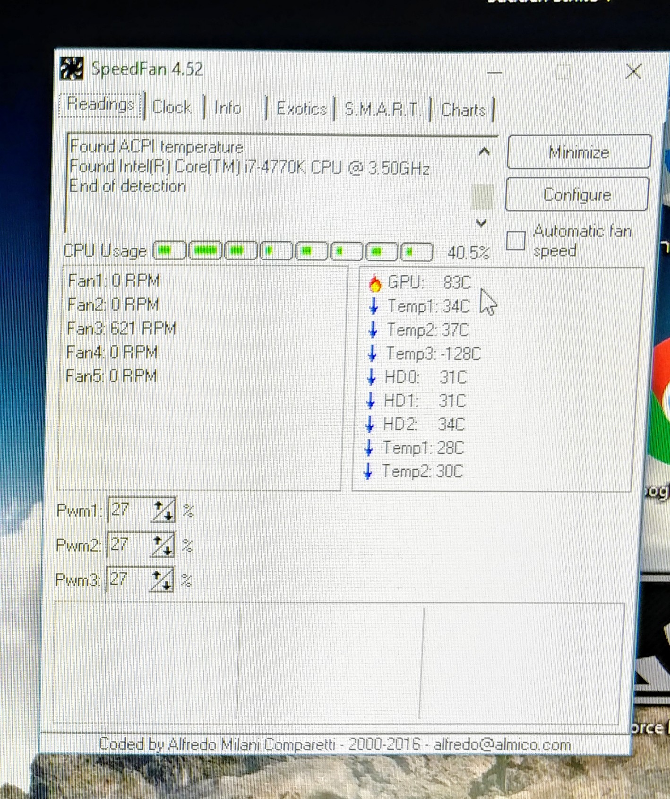Click the second CPU usage bar

[x=205, y=250]
